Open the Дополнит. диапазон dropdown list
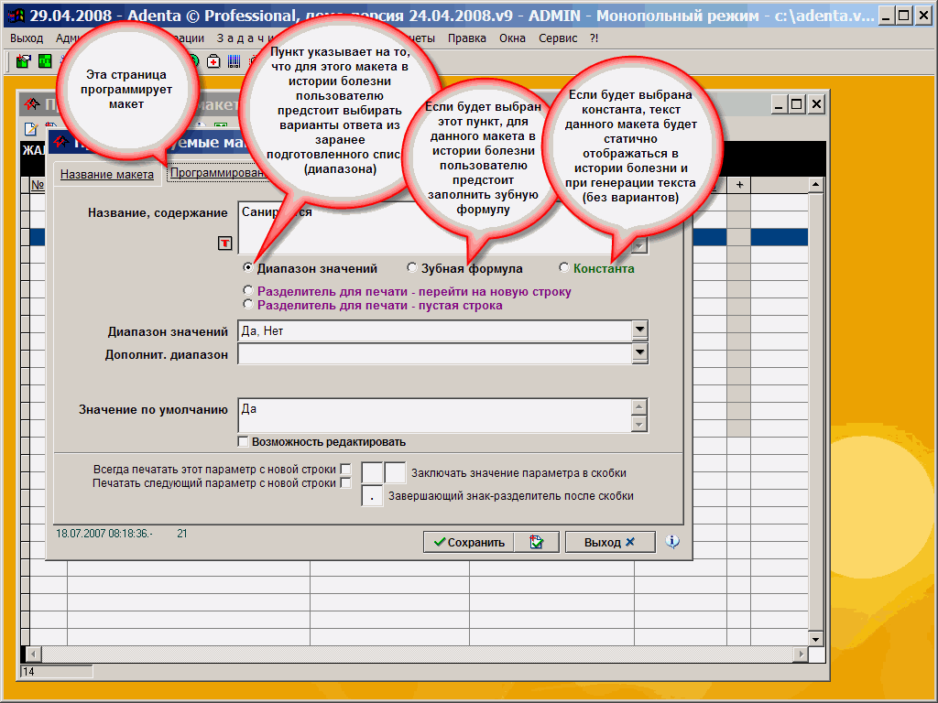938x703 pixels. [x=639, y=352]
